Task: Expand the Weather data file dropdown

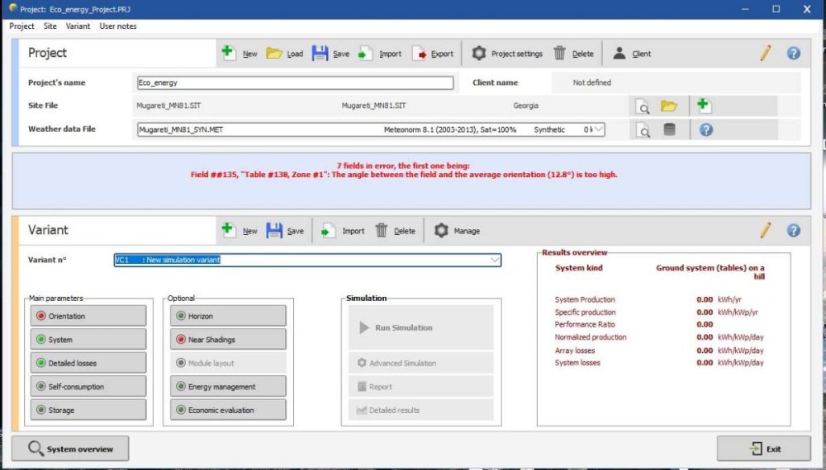Action: [599, 129]
